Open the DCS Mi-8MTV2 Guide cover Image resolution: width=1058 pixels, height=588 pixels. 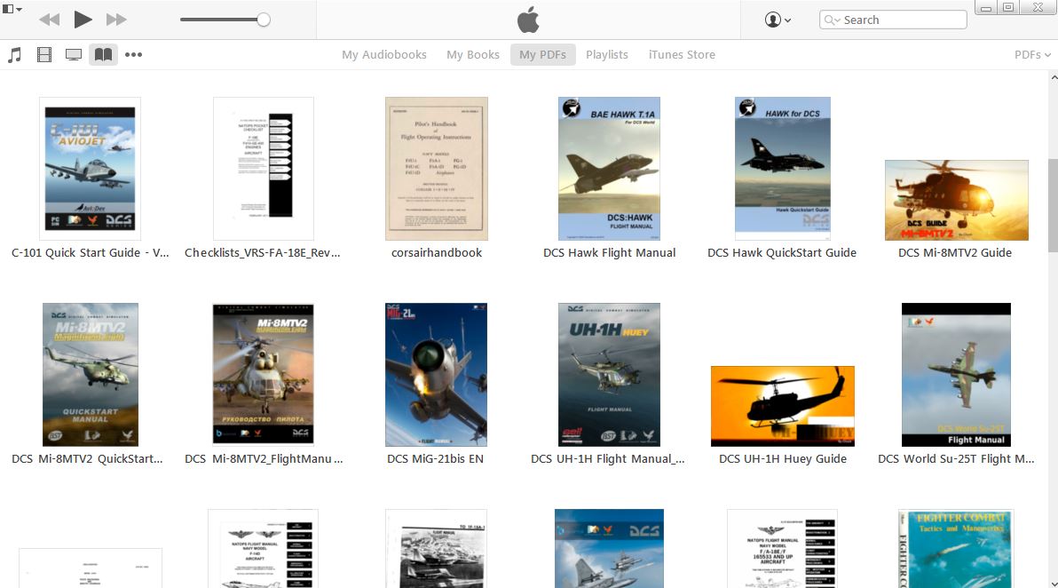(957, 200)
